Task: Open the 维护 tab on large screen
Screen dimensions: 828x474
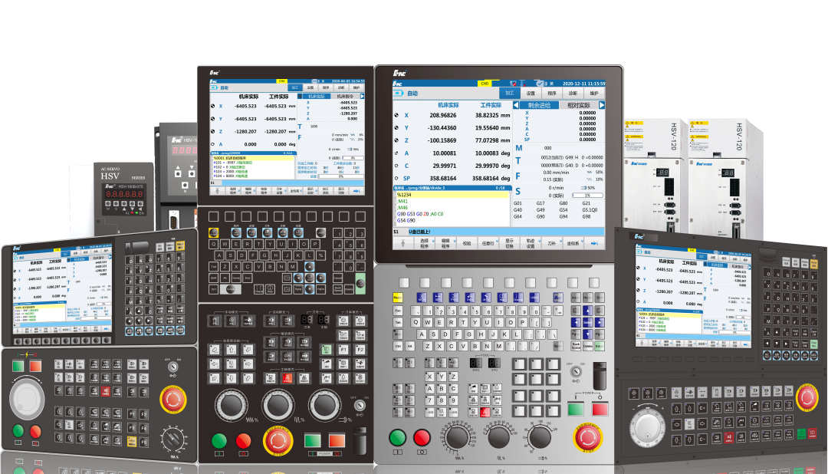Action: click(594, 93)
